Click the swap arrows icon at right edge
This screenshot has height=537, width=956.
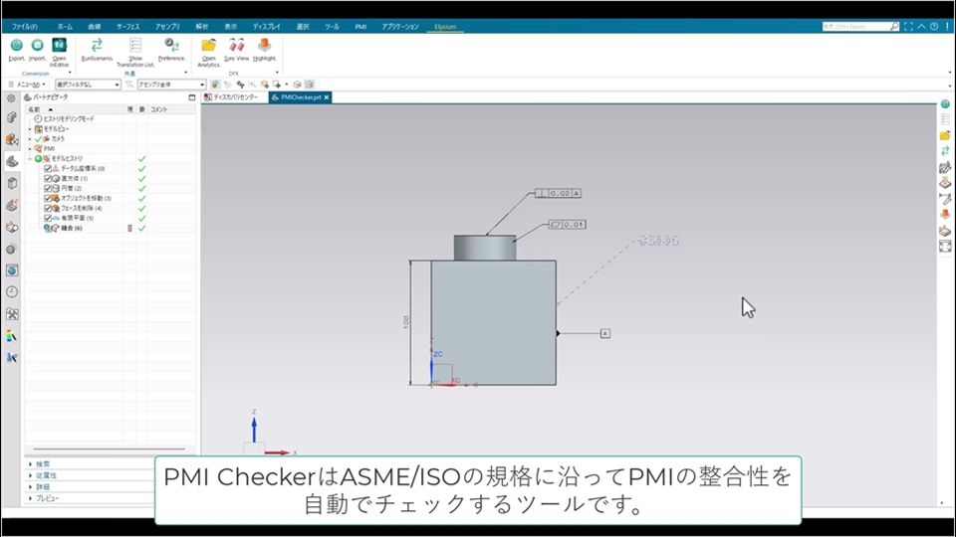pos(945,151)
